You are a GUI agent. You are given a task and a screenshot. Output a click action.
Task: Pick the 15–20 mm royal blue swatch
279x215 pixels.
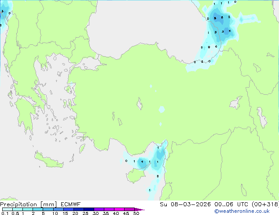[x=69, y=209]
